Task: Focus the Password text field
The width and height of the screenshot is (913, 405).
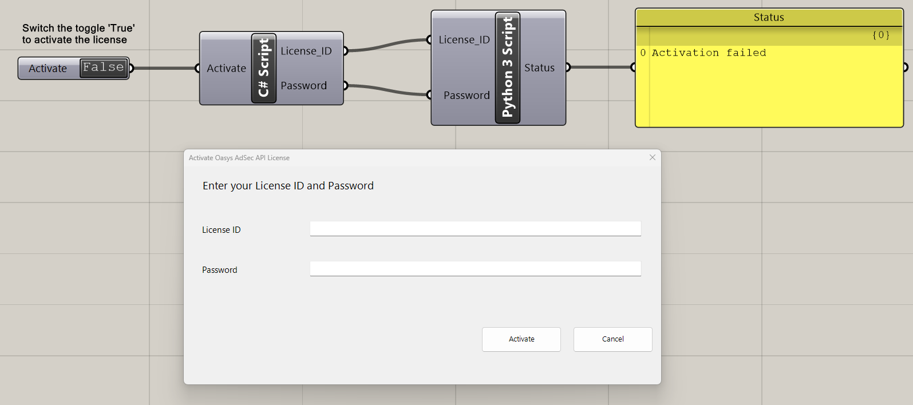Action: coord(475,269)
